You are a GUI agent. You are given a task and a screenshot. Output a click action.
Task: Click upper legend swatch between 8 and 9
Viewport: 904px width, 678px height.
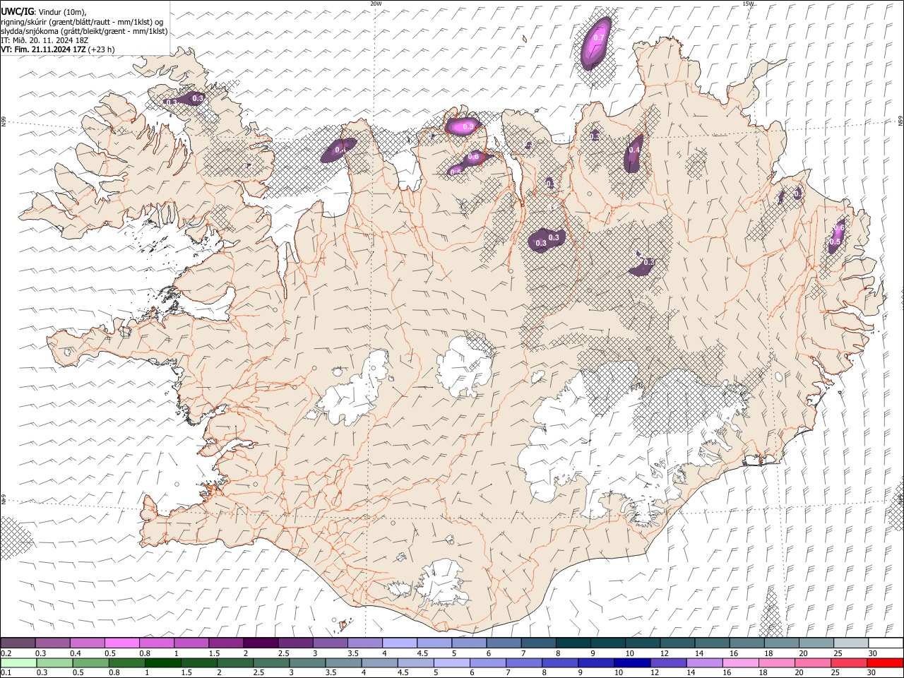(572, 643)
